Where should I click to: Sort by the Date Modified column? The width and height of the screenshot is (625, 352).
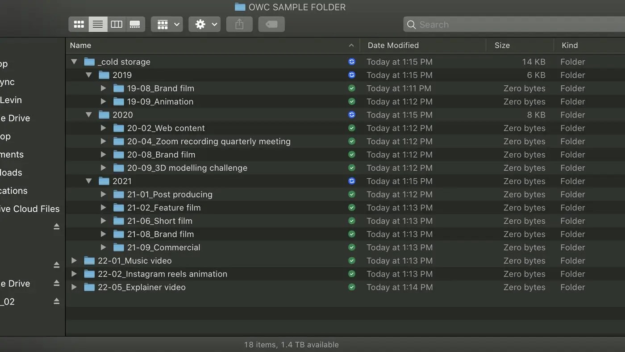393,45
